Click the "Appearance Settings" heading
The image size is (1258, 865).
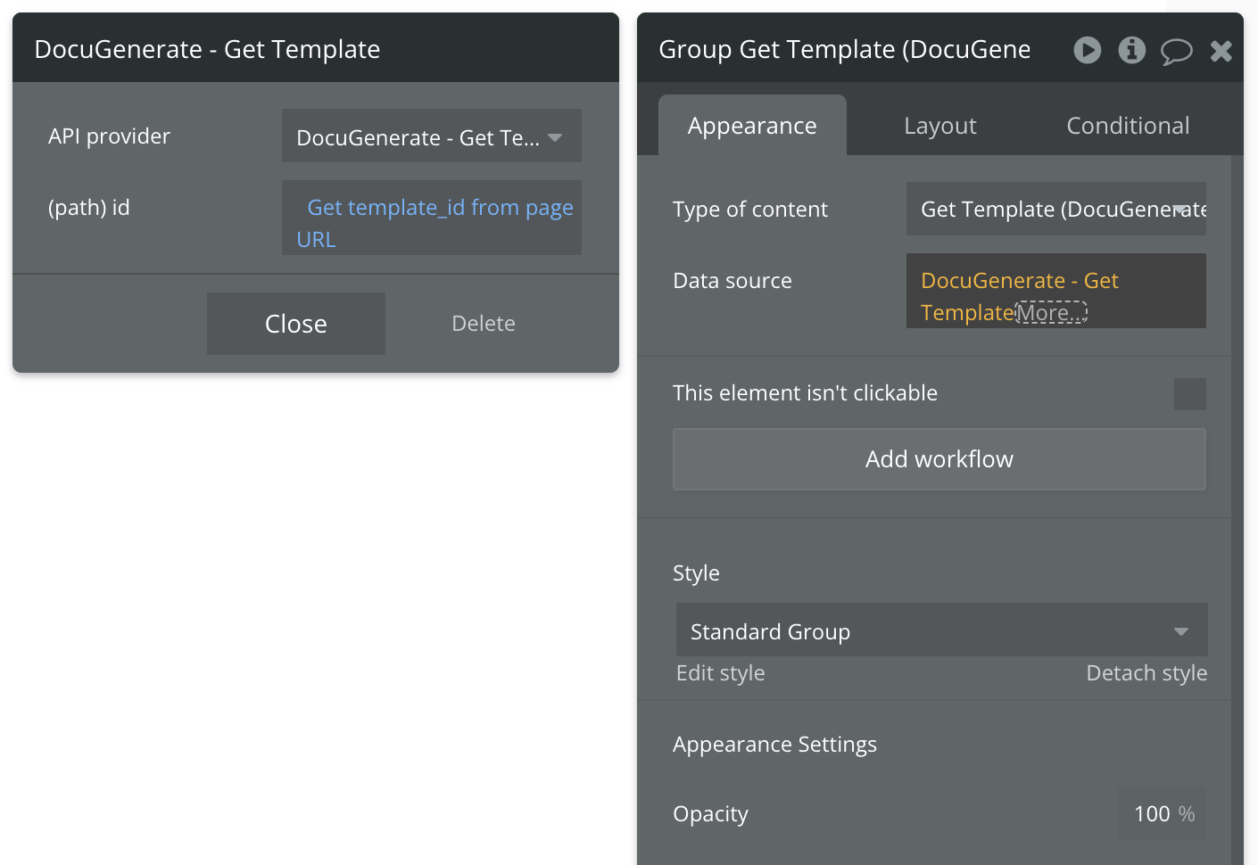tap(774, 745)
